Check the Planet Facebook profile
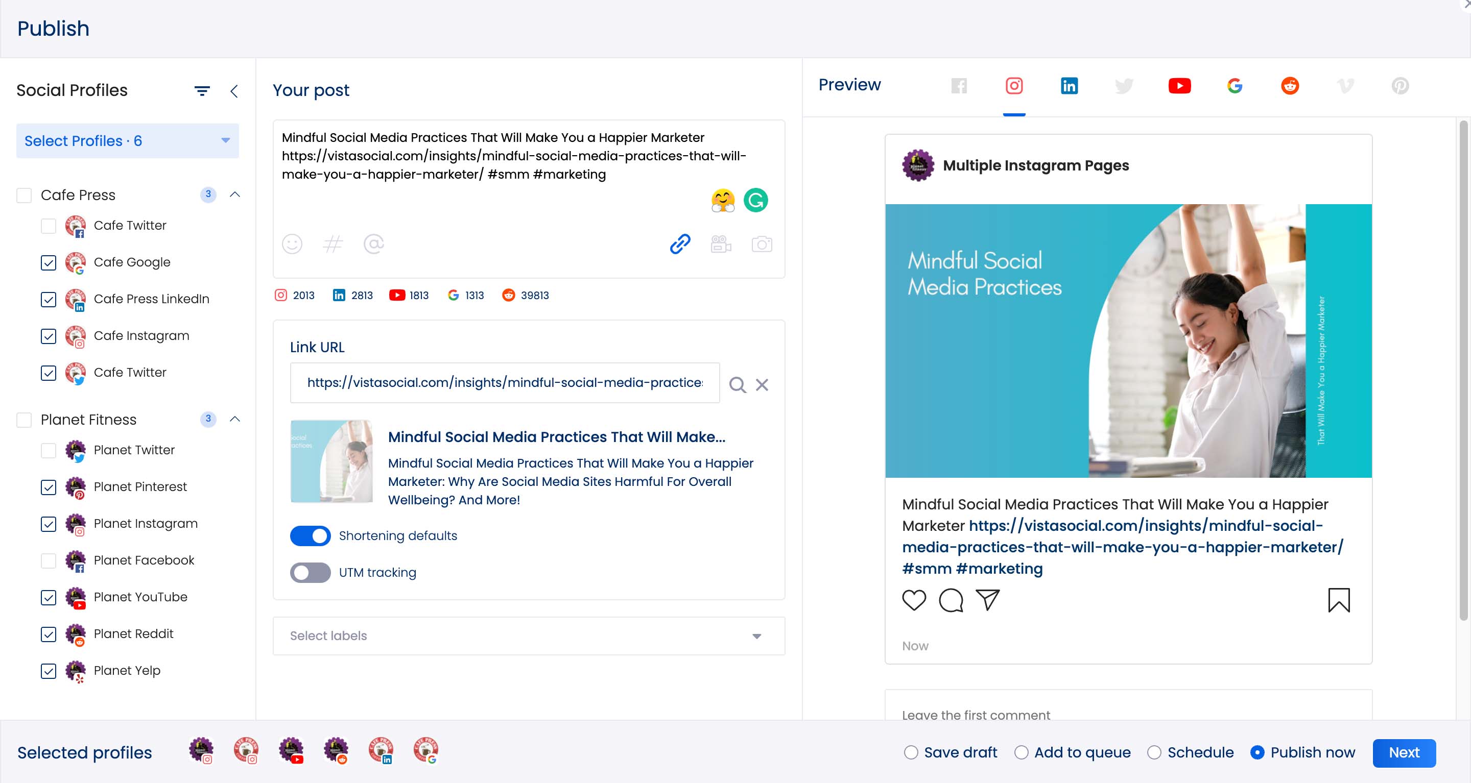The width and height of the screenshot is (1471, 783). 49,561
